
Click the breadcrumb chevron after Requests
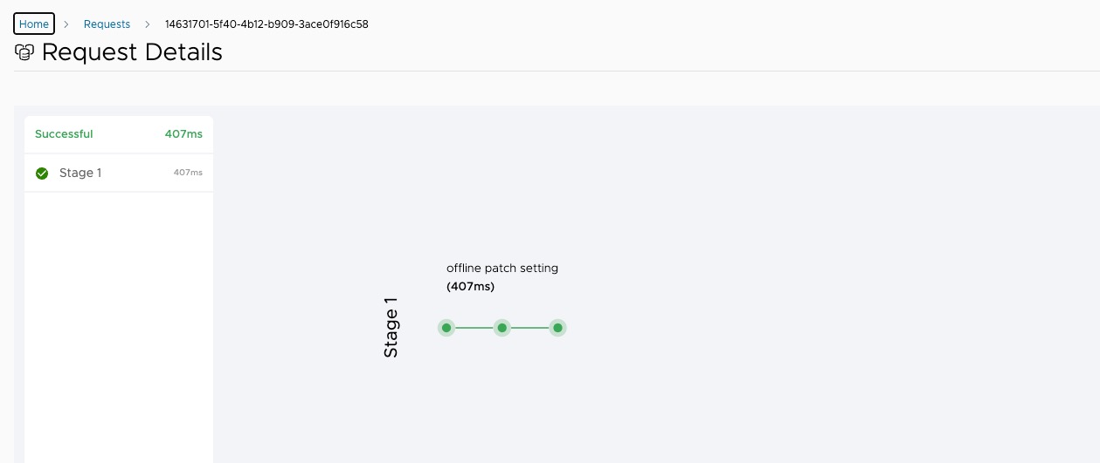147,24
